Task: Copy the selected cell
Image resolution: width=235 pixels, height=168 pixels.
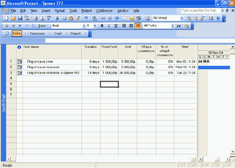Action: click(x=64, y=18)
